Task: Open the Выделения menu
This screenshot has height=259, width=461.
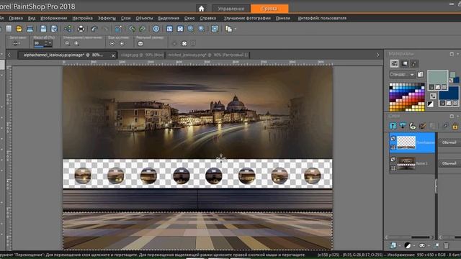Action: (x=169, y=18)
